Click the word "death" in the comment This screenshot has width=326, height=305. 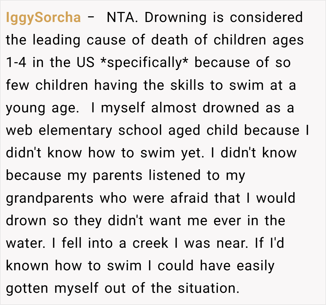pos(170,40)
